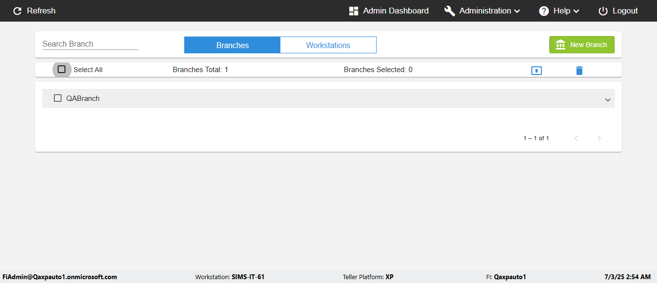
Task: Click the Refresh circular arrow icon
Action: coord(18,11)
